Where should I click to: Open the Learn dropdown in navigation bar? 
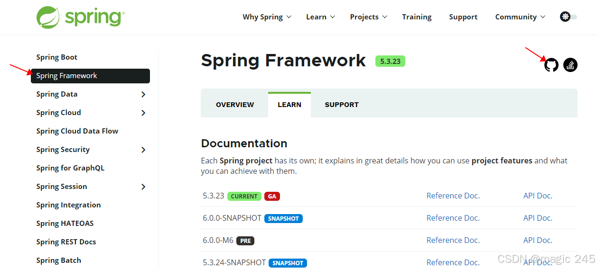click(x=321, y=17)
